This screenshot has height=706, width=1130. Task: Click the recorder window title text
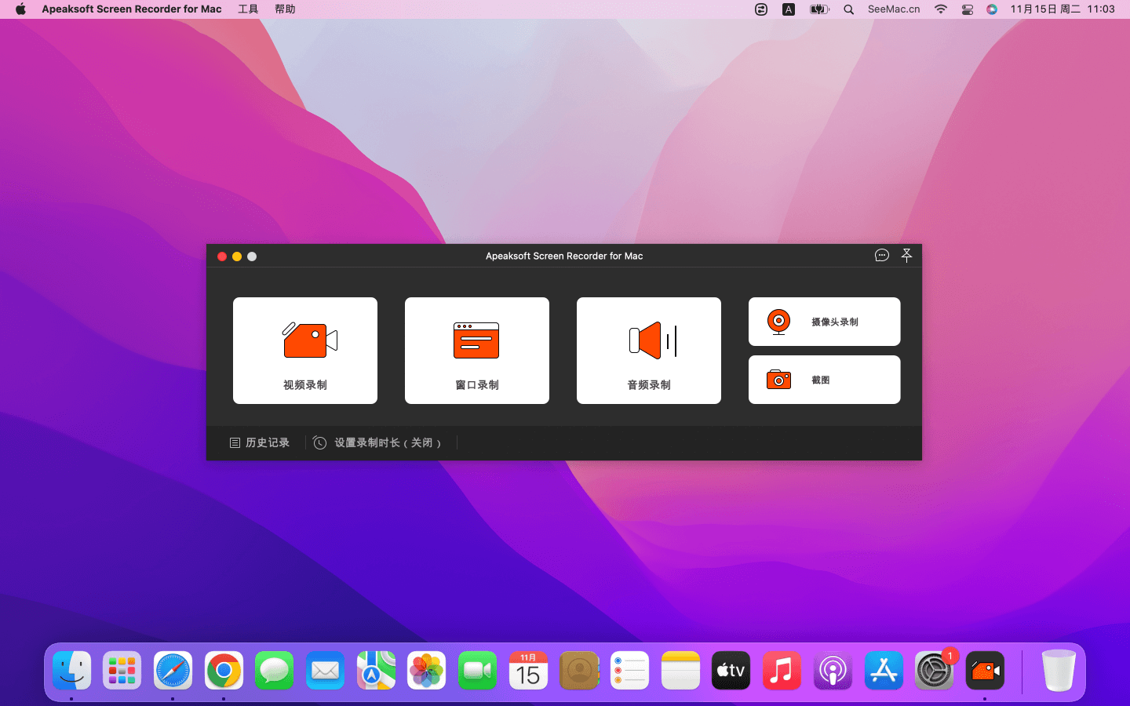coord(564,256)
